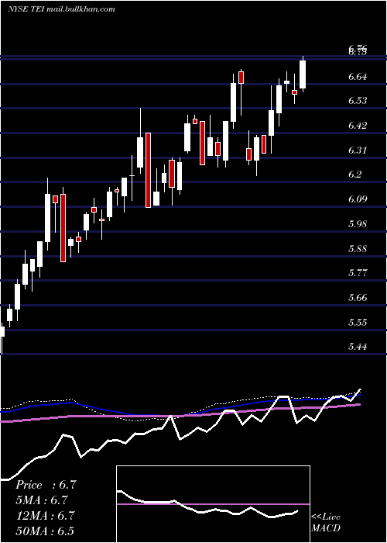Click the NYSE TEI mail.bullkhan.com header text
Screen dimensions: 387x543
[x=61, y=9]
